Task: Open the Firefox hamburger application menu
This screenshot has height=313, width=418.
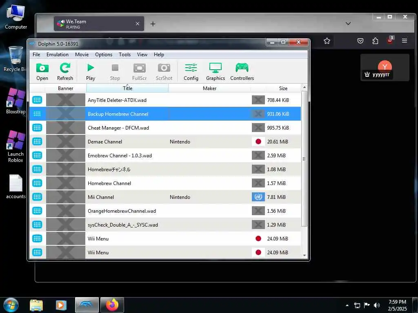Action: [x=405, y=41]
